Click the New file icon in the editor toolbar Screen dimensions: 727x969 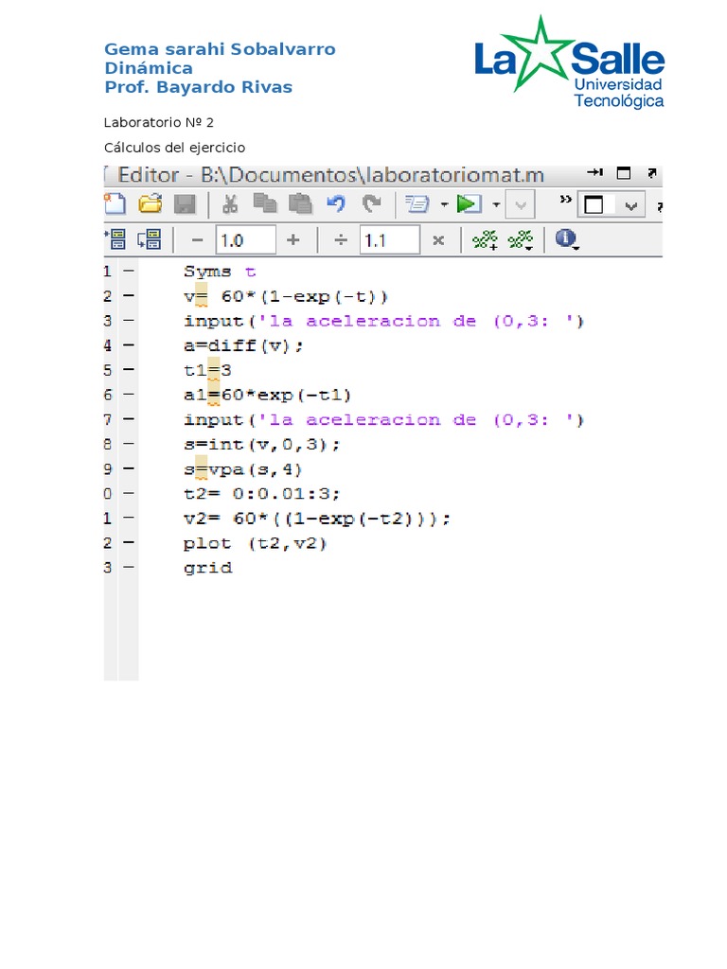(115, 204)
